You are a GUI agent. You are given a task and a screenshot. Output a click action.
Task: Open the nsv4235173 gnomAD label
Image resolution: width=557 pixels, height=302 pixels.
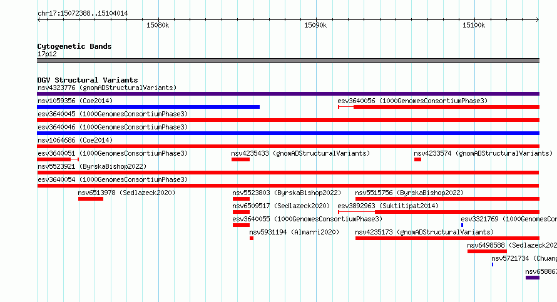[x=424, y=232]
